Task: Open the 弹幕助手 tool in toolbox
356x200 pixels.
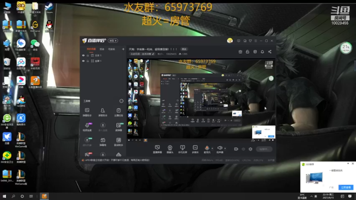Action: click(x=87, y=112)
